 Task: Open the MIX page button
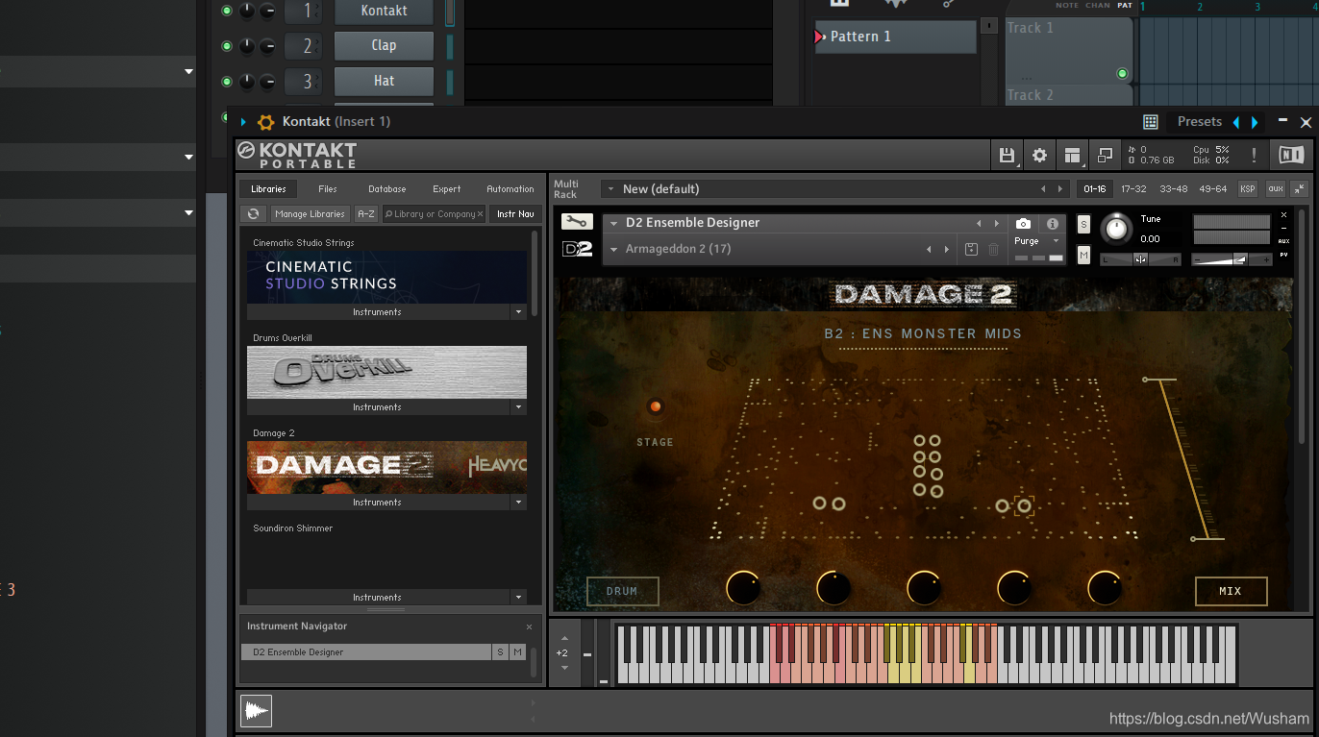pyautogui.click(x=1231, y=591)
